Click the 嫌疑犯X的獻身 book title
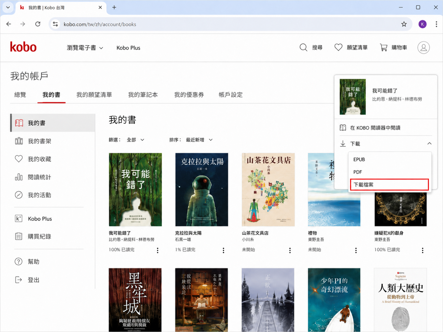The height and width of the screenshot is (332, 443). [x=389, y=233]
